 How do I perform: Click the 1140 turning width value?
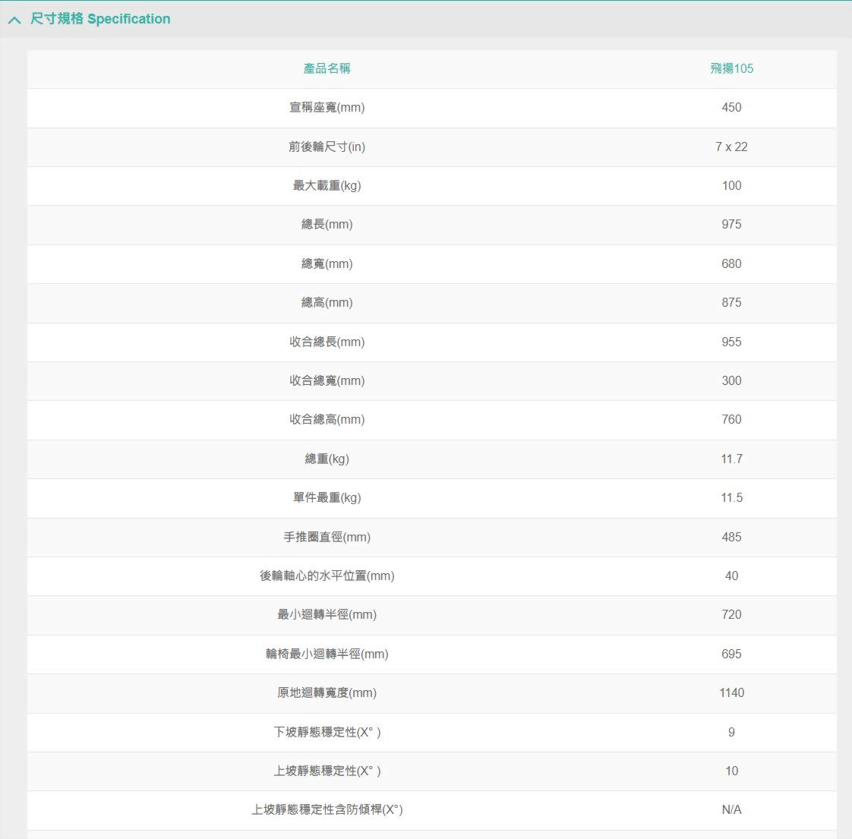click(x=731, y=693)
